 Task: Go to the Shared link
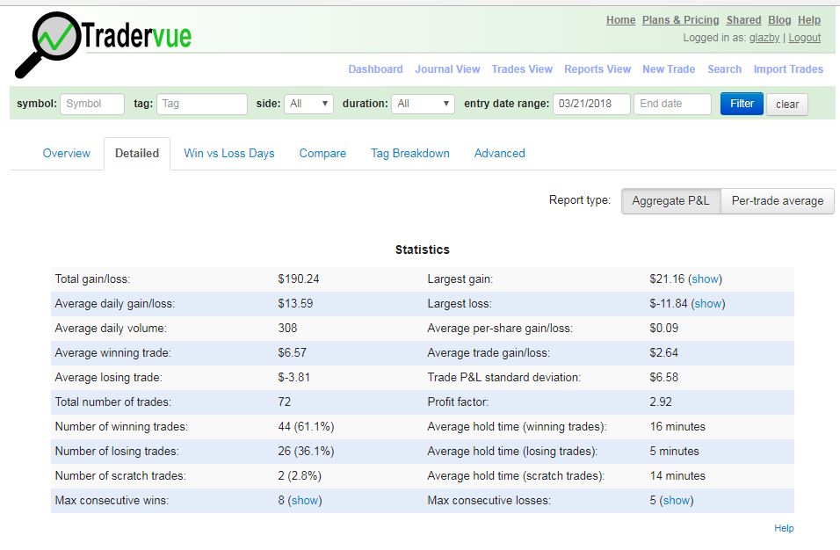(743, 20)
